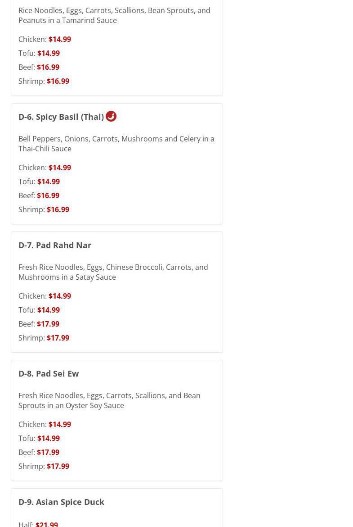Choose Pad Rahd Nar Chicken $14.99

click(x=59, y=296)
